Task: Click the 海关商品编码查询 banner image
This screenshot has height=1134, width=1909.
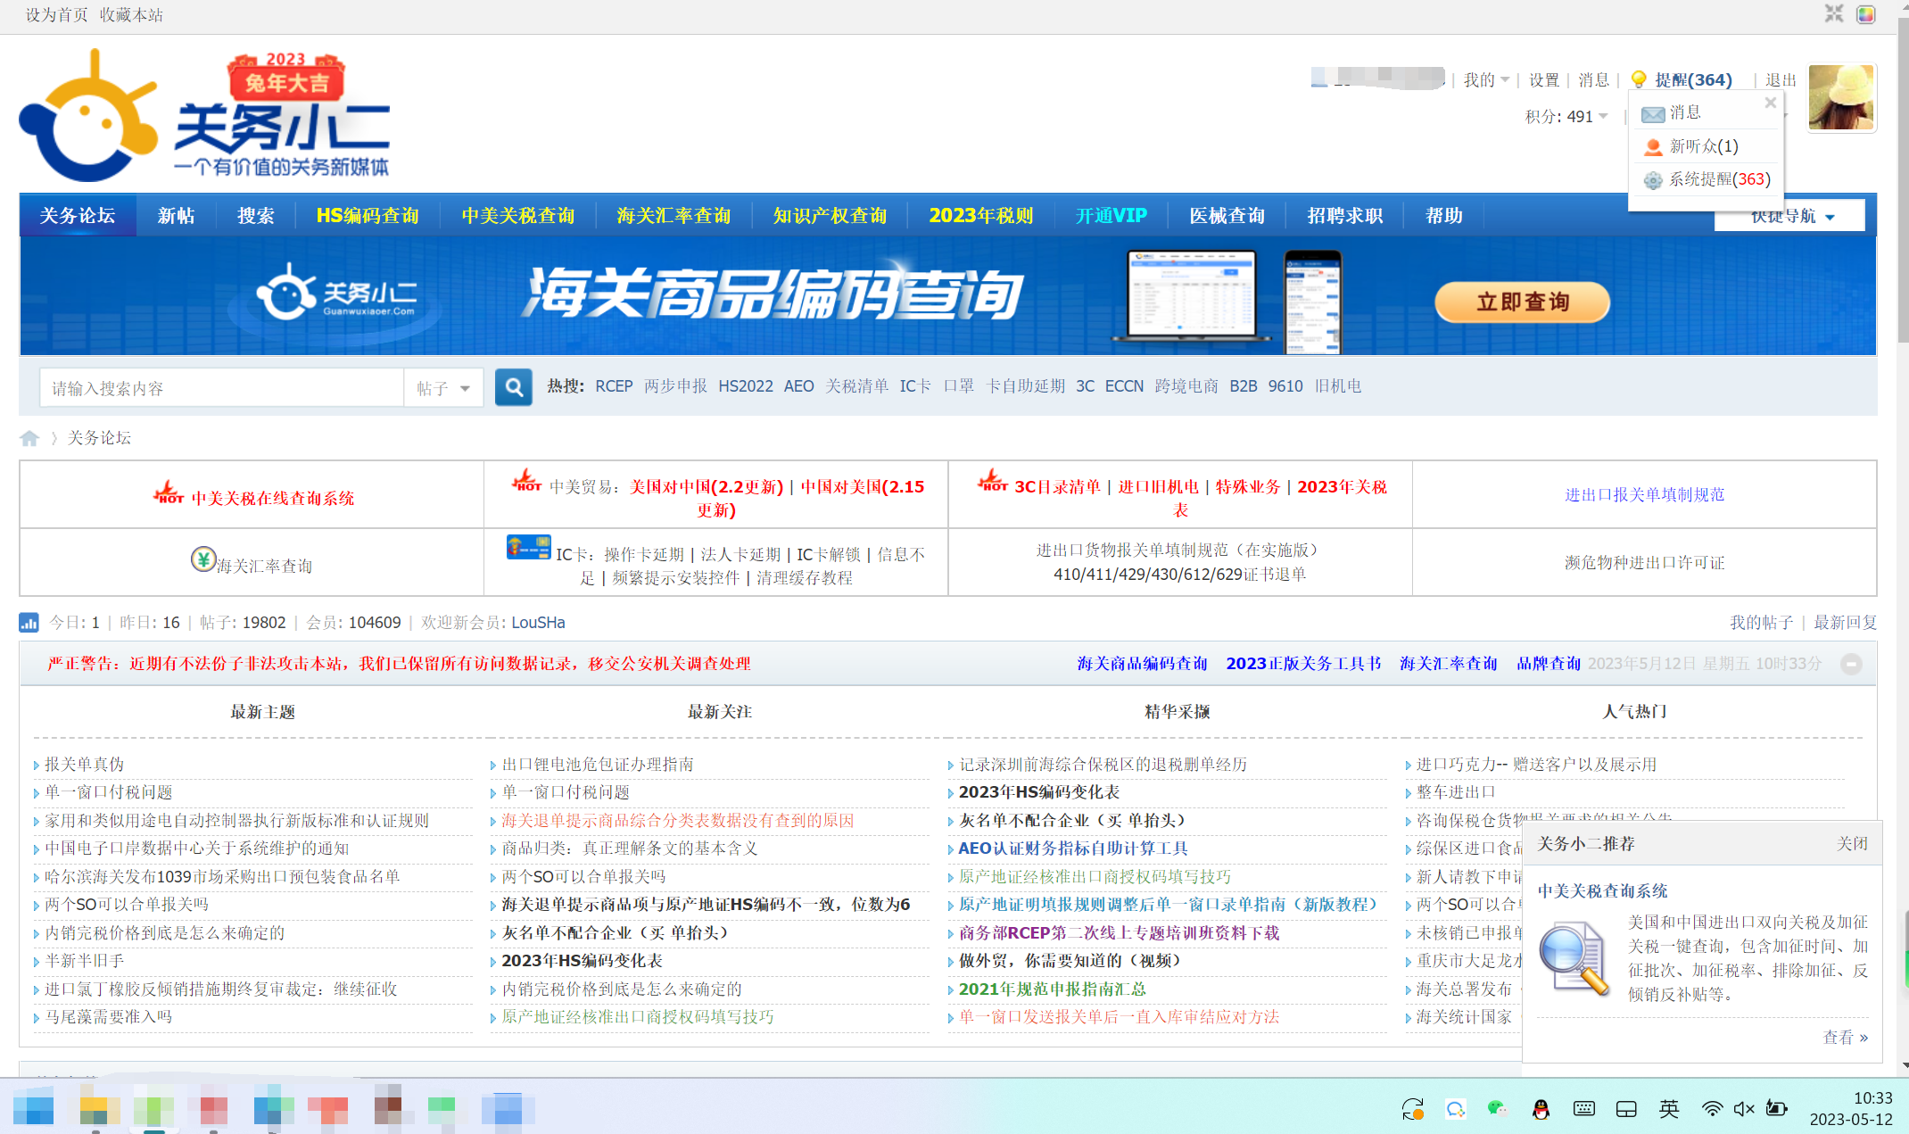Action: point(948,296)
